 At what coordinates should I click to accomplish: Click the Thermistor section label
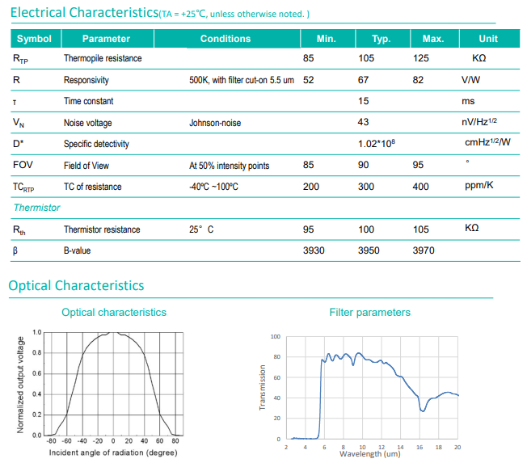coord(36,208)
